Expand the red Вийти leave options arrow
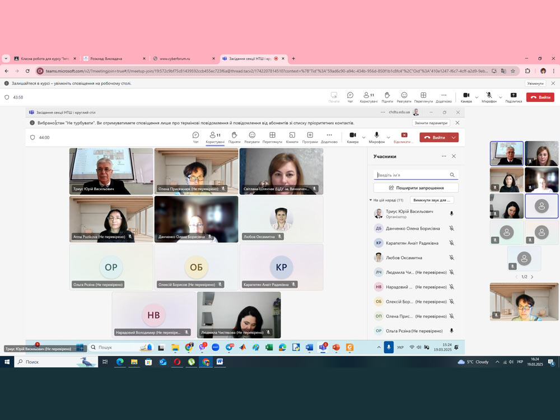This screenshot has height=420, width=560. [454, 137]
